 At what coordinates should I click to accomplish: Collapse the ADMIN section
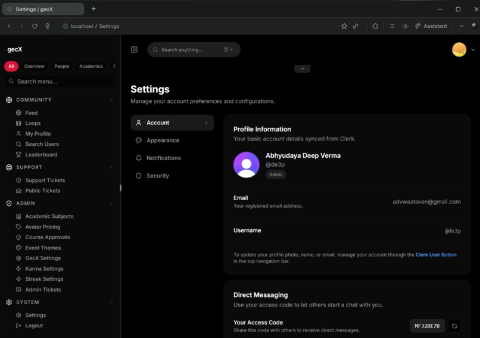[111, 204]
